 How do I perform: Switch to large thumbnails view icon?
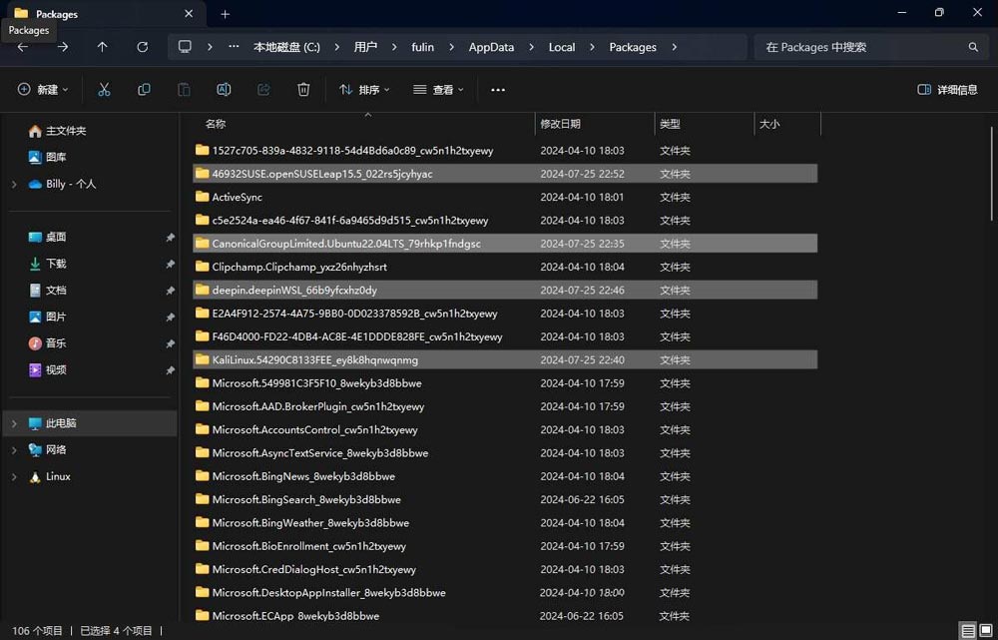(986, 631)
